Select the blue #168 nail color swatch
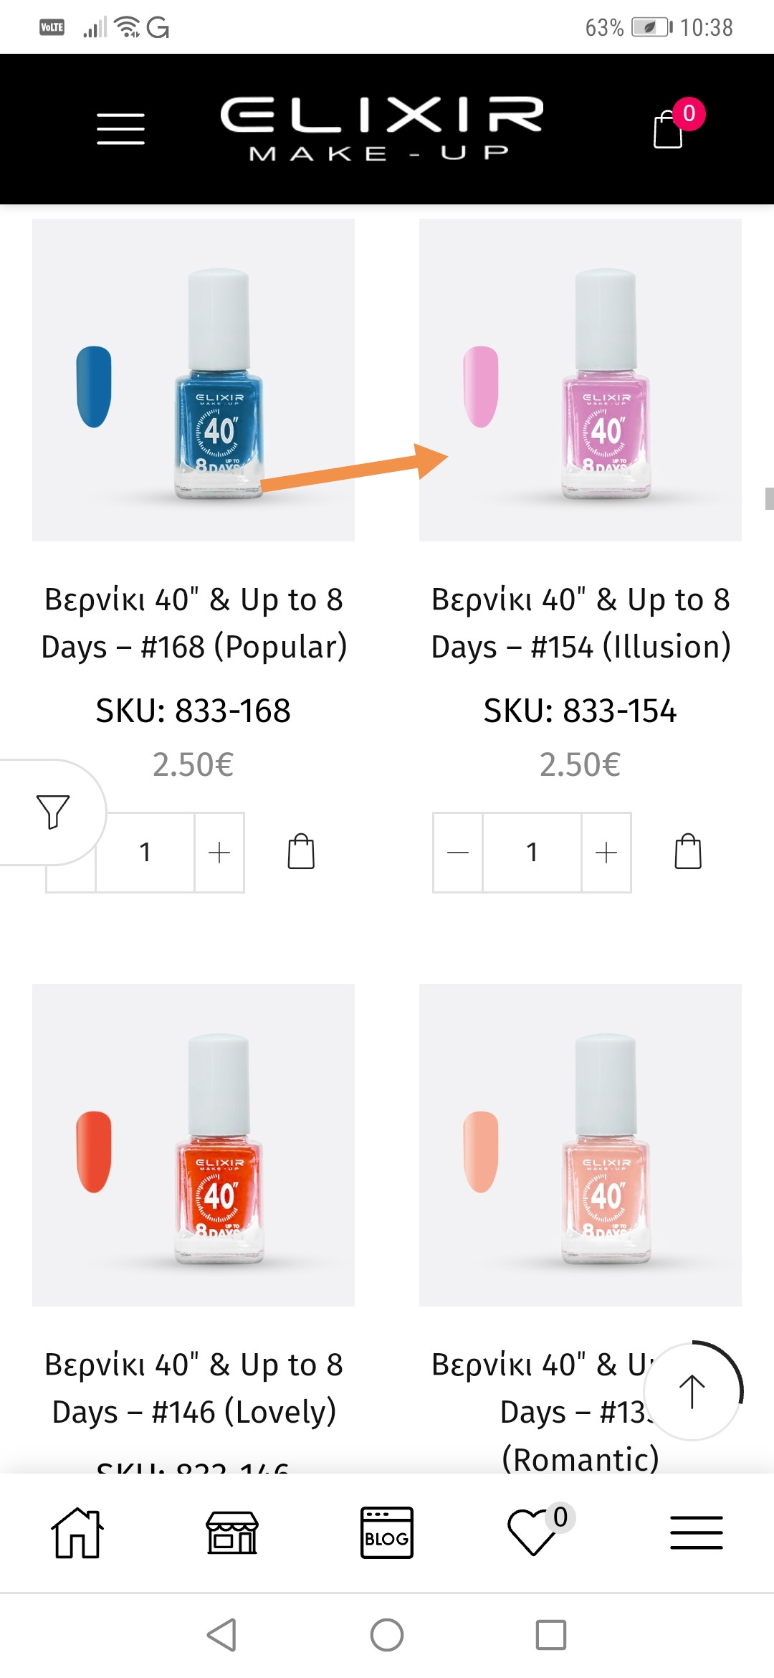Screen dimensions: 774x1678 (x=94, y=387)
